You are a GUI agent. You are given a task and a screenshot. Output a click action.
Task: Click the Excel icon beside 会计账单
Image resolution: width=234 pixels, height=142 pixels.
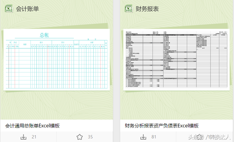pyautogui.click(x=9, y=9)
